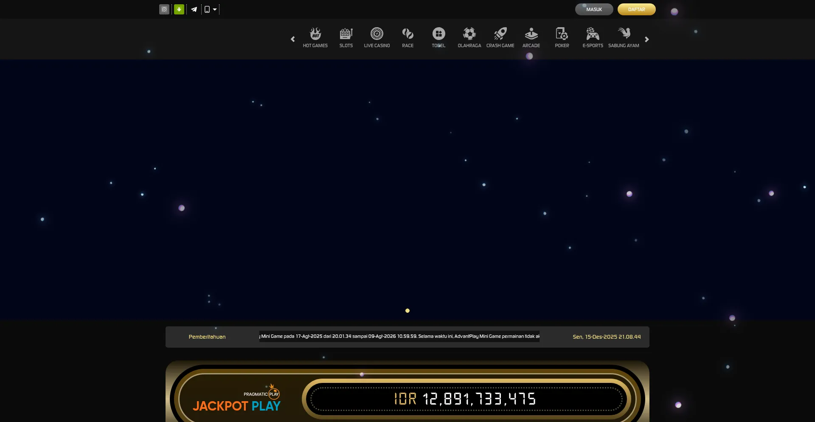Click the jackpot amount IDR 12,891,733,475
This screenshot has height=422, width=815.
(x=465, y=399)
